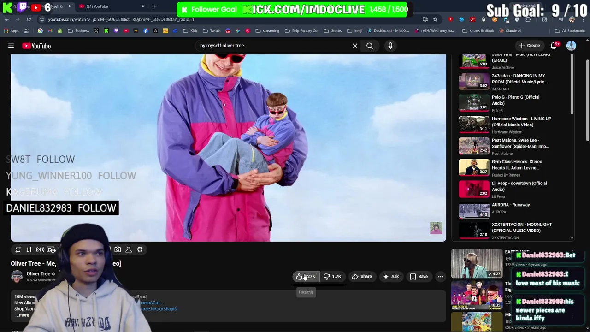Click the video player frame
The image size is (590, 332).
coord(228,148)
